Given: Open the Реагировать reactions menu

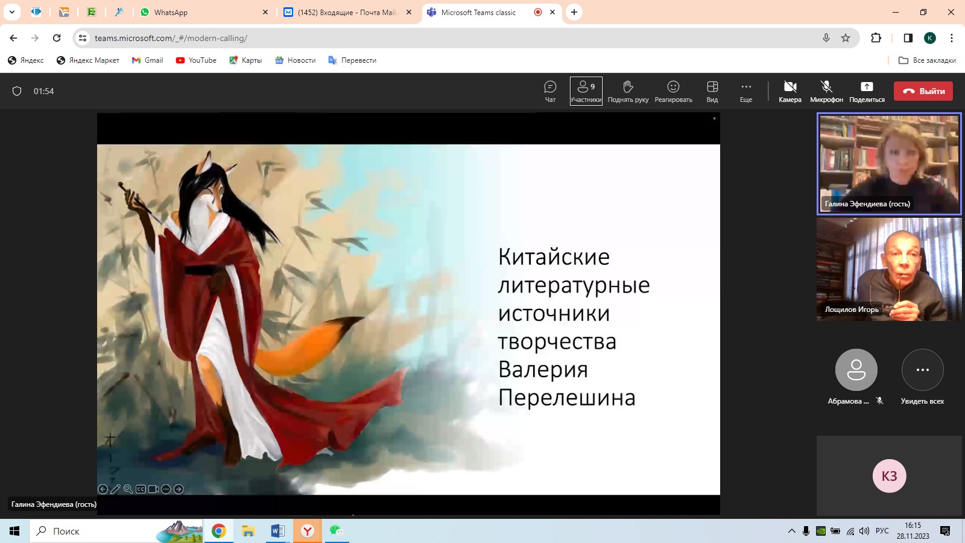Looking at the screenshot, I should click(x=673, y=91).
